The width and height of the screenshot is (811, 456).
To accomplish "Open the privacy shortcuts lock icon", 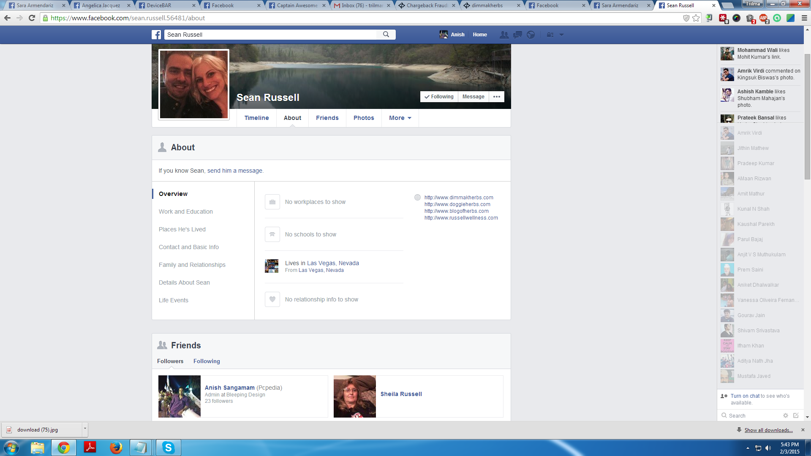I will tap(550, 35).
